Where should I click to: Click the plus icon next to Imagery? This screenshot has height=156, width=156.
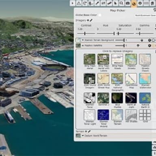point(88,20)
